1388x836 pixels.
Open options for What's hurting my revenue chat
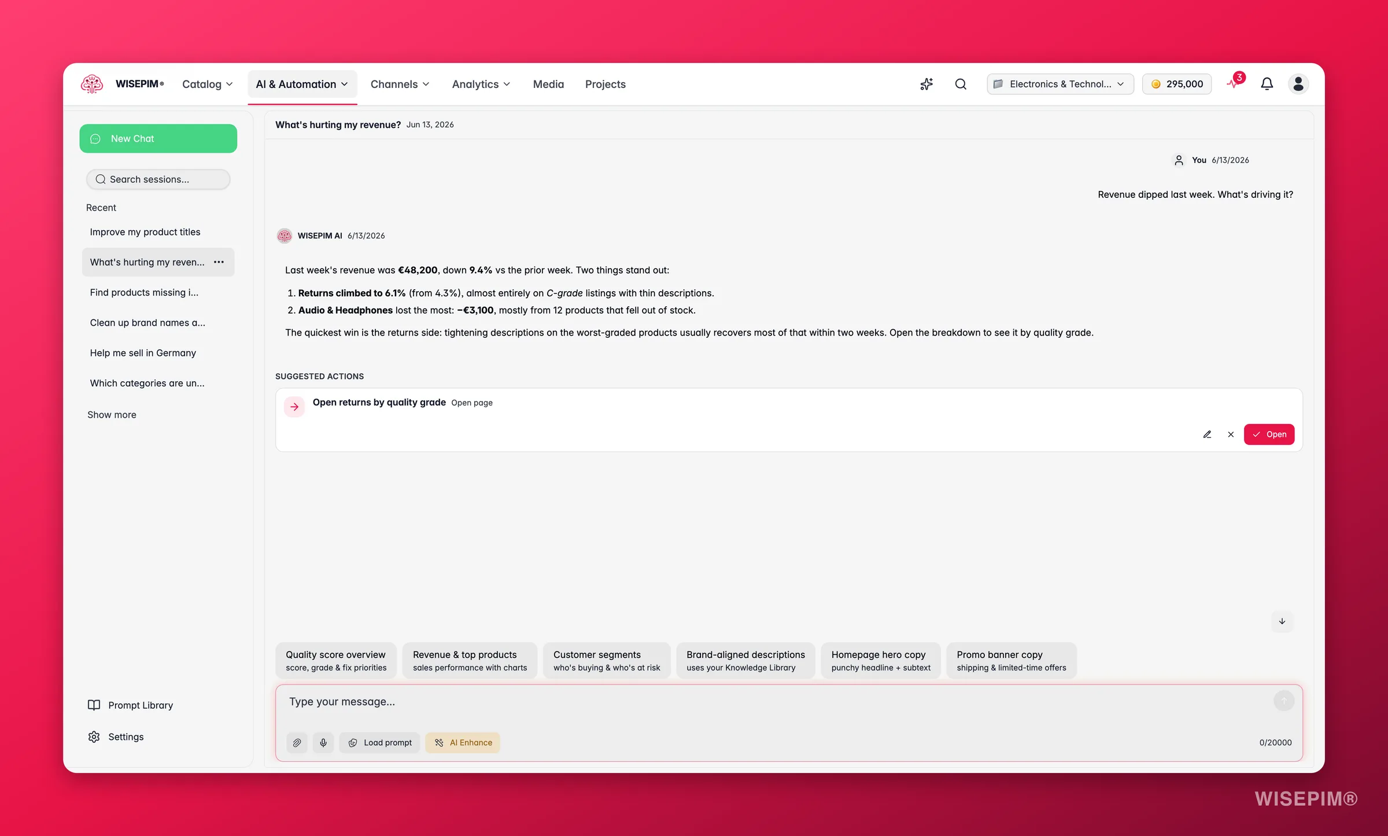(x=219, y=262)
